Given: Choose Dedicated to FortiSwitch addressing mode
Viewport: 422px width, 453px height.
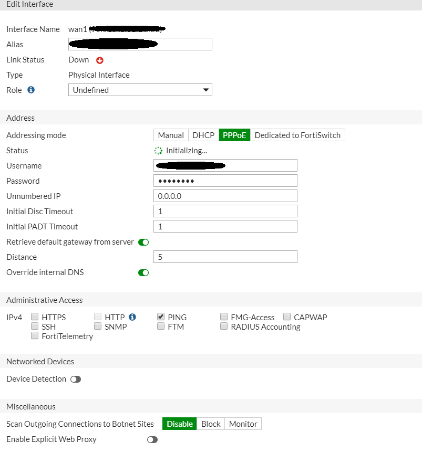Looking at the screenshot, I should pos(297,135).
